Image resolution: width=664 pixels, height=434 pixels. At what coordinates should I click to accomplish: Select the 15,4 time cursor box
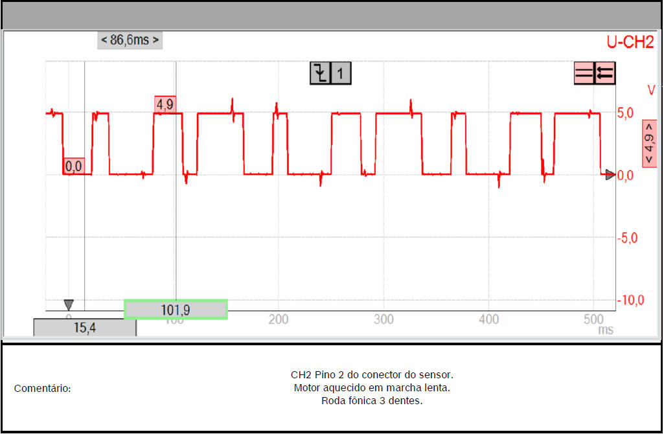(85, 328)
